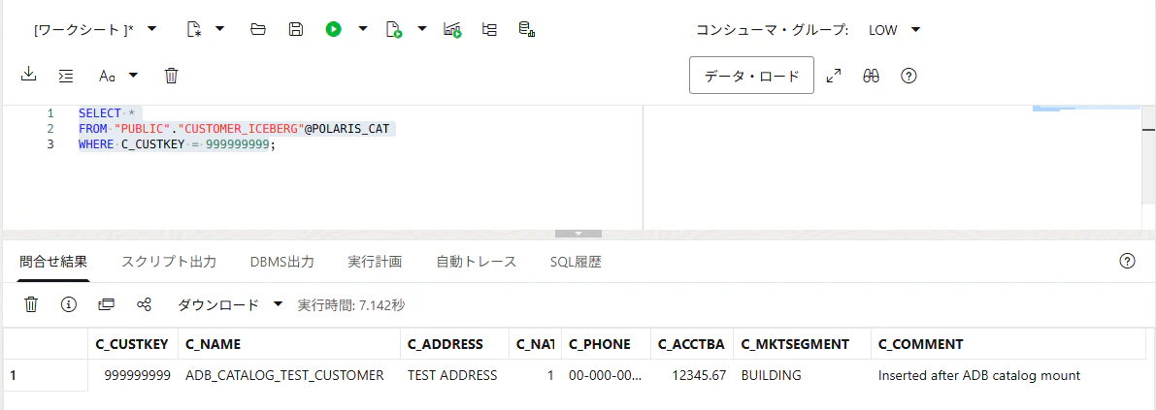The height and width of the screenshot is (410, 1156).
Task: Expand the text case dropdown arrow
Action: (133, 75)
